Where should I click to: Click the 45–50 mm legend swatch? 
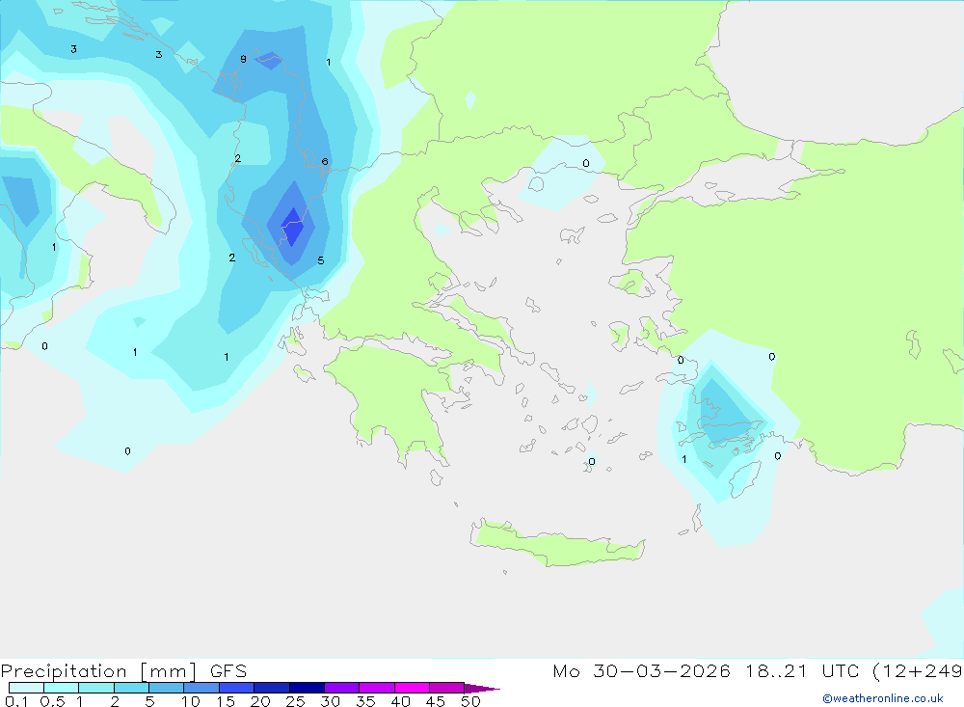pyautogui.click(x=447, y=688)
